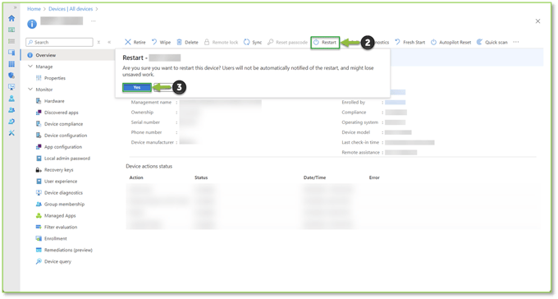
Task: Go to Devices | All devices breadcrumb
Action: pos(71,9)
